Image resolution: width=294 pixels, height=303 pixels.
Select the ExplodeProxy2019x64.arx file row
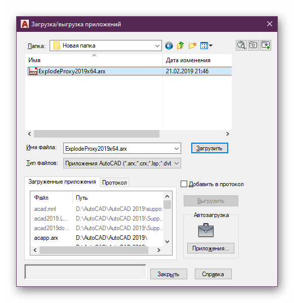tap(130, 71)
